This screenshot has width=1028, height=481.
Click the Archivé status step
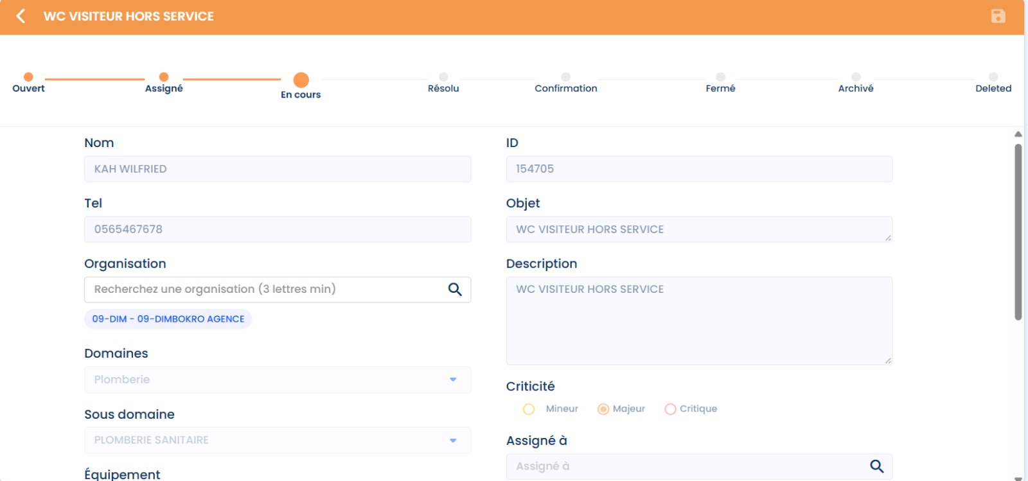point(856,78)
